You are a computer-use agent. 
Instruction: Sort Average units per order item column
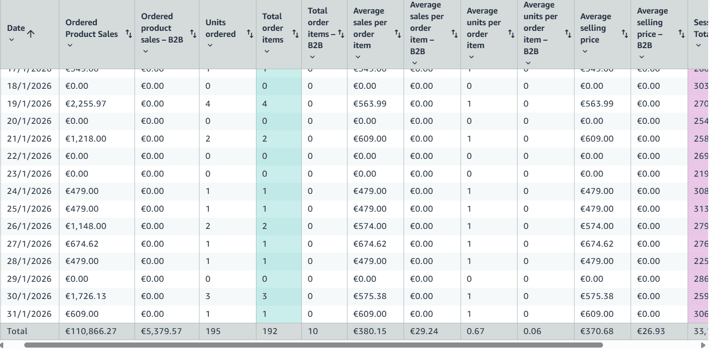coord(511,34)
